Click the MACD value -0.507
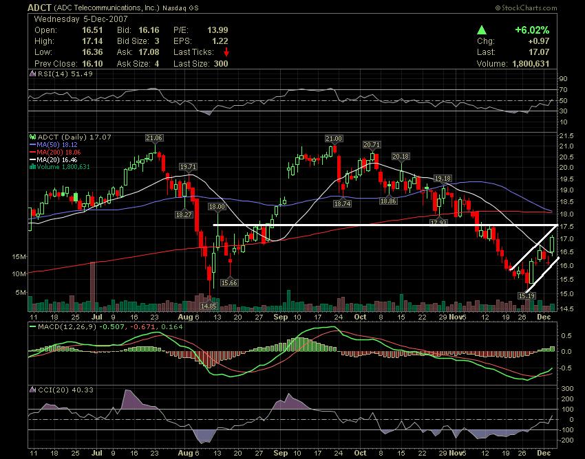585x459 pixels. pyautogui.click(x=111, y=327)
